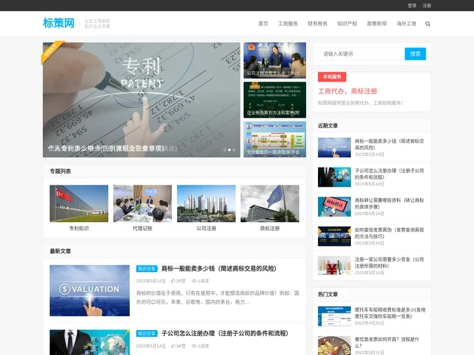The width and height of the screenshot is (474, 355).
Task: Click 公司注册 topic label
Action: pos(206,228)
